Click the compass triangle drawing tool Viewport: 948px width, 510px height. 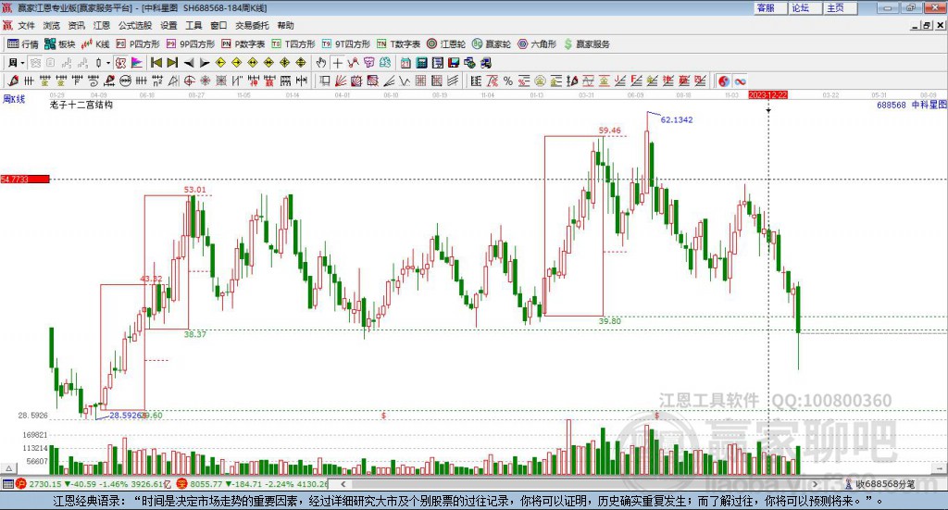click(173, 81)
